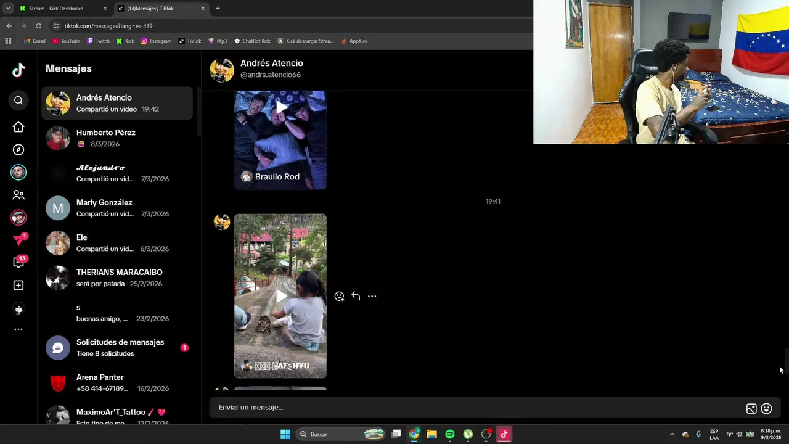Viewport: 789px width, 444px height.
Task: Open Andrés Atencio avatar in chat header
Action: coord(221,70)
